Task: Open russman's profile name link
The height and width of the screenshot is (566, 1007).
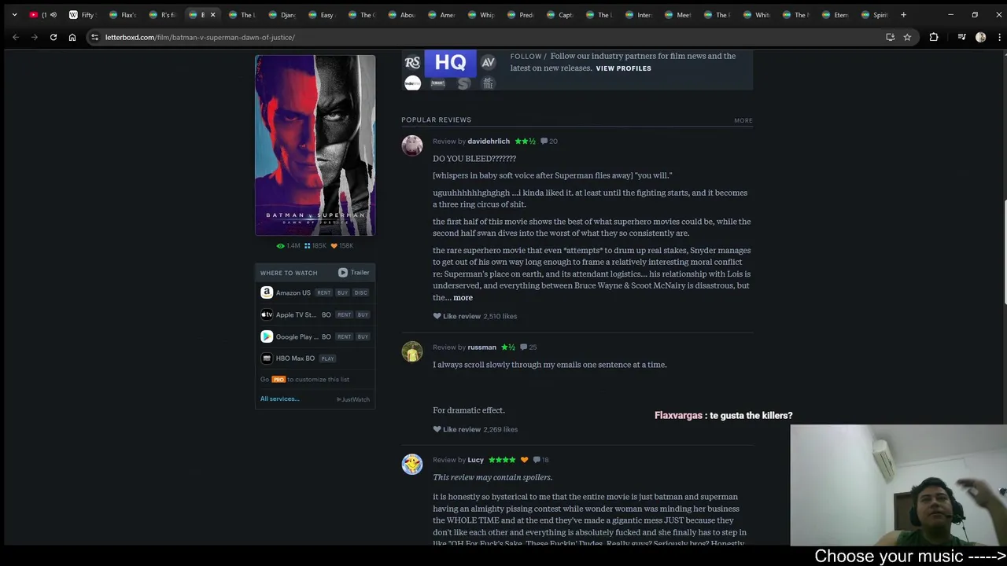Action: point(481,347)
